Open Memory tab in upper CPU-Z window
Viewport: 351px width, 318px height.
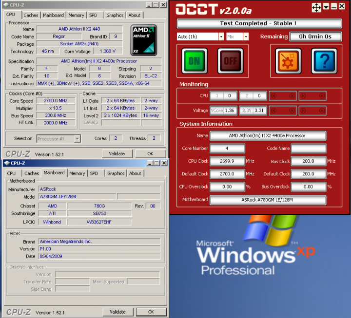[76, 15]
